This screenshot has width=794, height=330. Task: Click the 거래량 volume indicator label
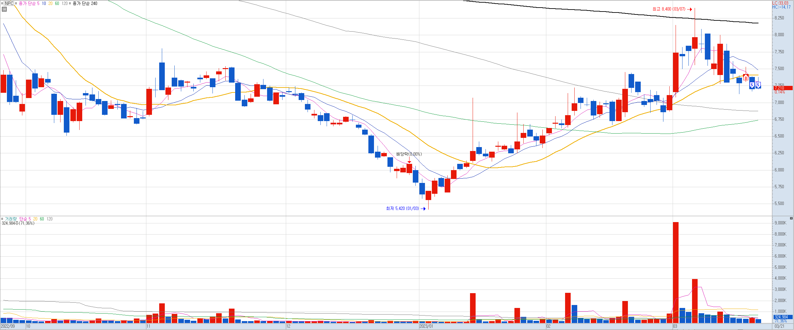(11, 219)
